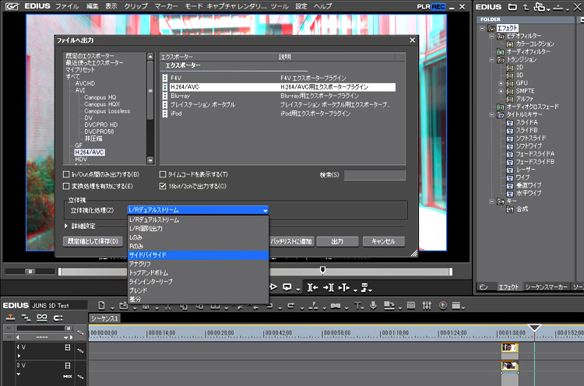The image size is (584, 386).
Task: Click the キャンセル button
Action: pos(384,241)
